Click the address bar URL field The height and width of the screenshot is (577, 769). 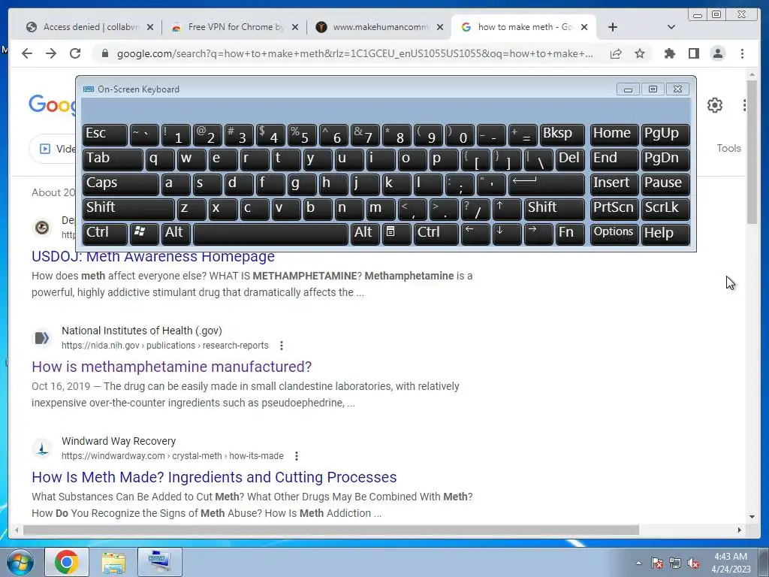[x=354, y=53]
